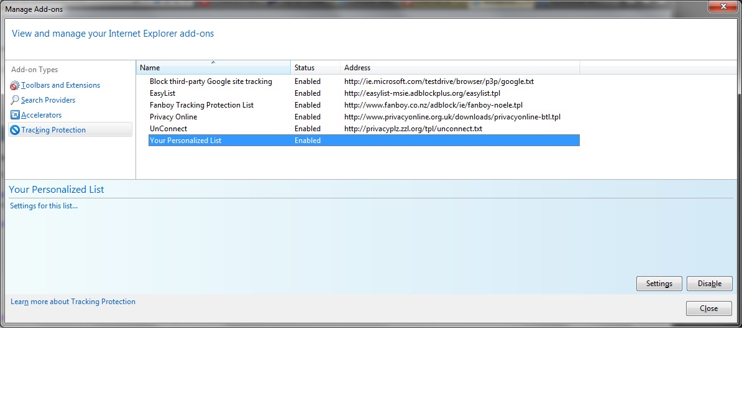Click the 'Add-on Types' label
This screenshot has height=403, width=742.
(35, 70)
